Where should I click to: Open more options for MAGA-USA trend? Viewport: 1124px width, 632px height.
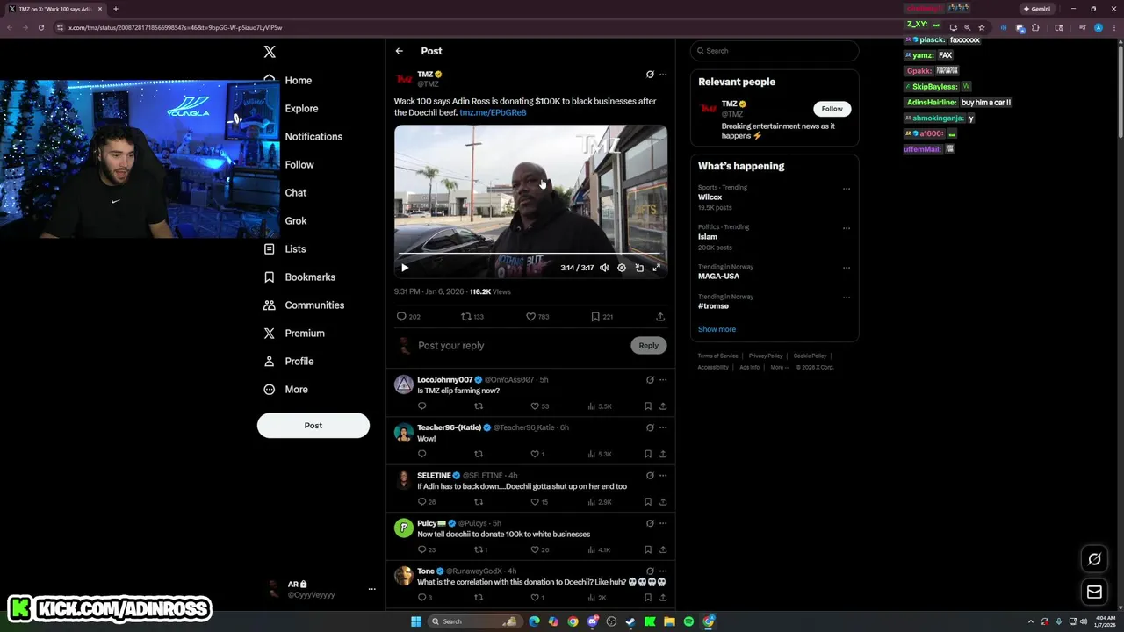coord(847,268)
